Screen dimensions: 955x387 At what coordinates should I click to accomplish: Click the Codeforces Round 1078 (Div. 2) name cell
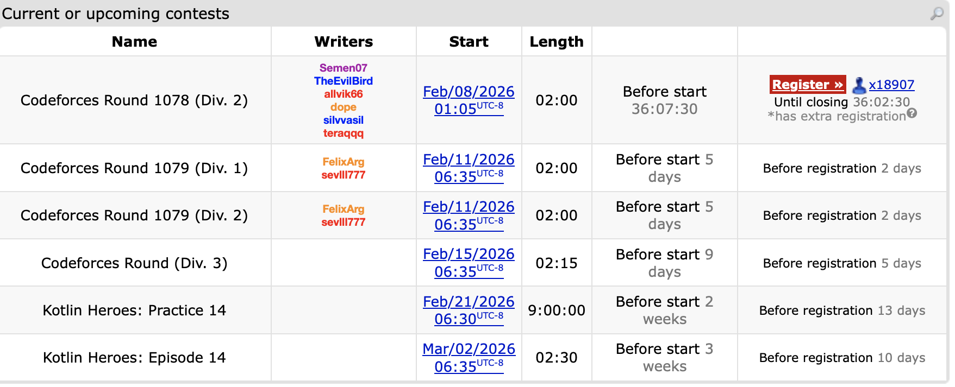coord(134,100)
